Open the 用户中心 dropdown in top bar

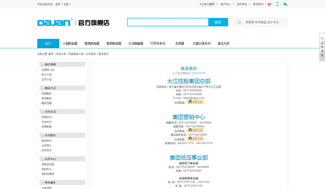[227, 4]
